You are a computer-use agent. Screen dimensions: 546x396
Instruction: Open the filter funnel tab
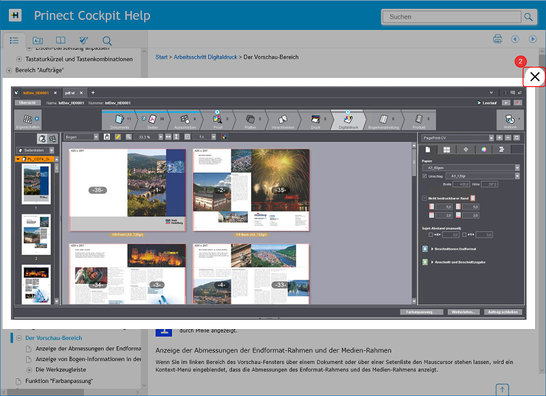coord(83,40)
